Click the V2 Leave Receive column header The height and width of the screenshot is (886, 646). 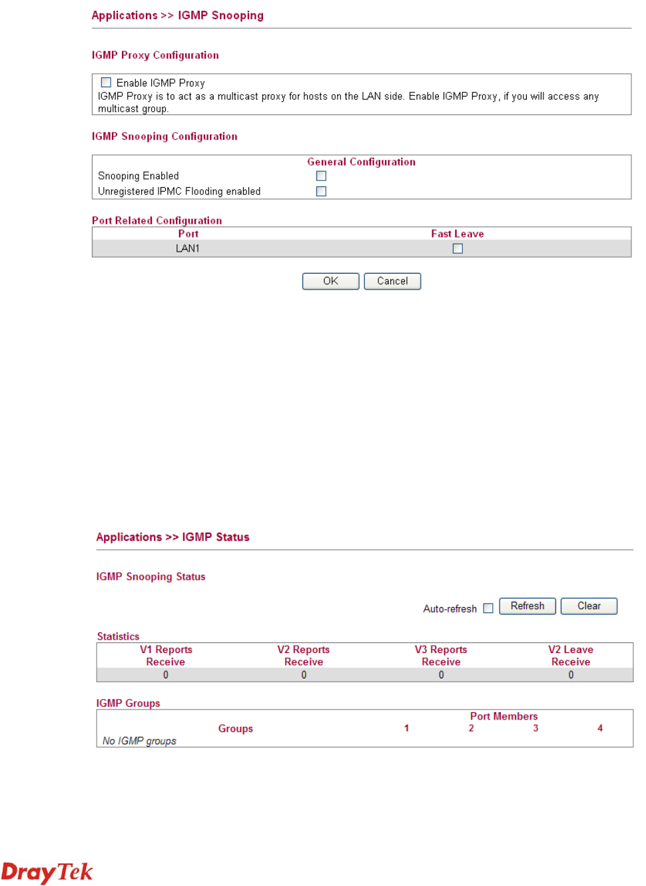coord(571,656)
